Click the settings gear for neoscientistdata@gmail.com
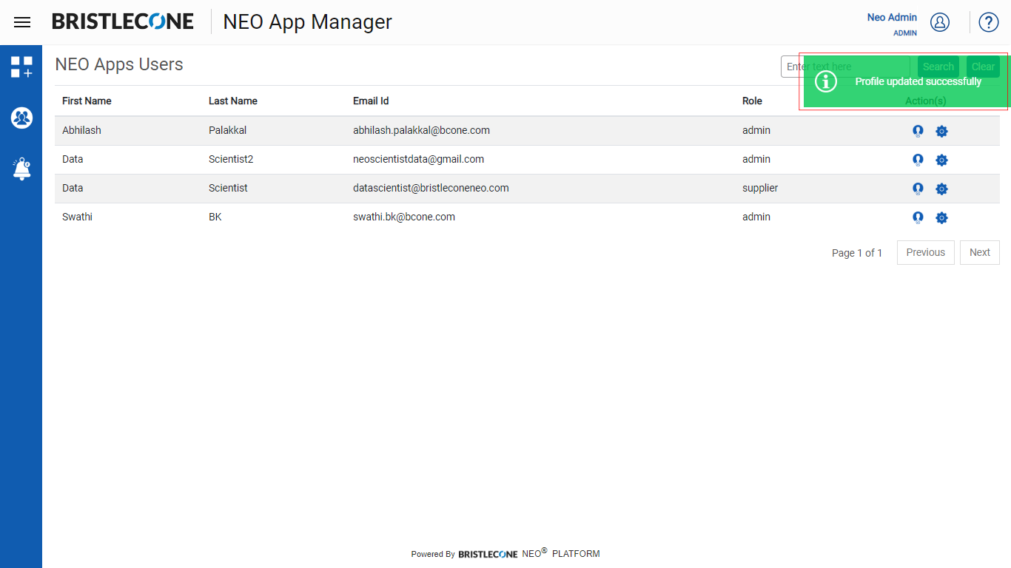This screenshot has height=568, width=1011. click(941, 160)
